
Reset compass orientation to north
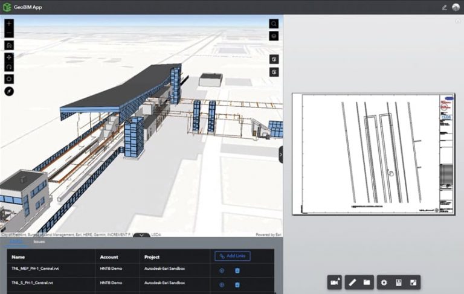coord(9,91)
